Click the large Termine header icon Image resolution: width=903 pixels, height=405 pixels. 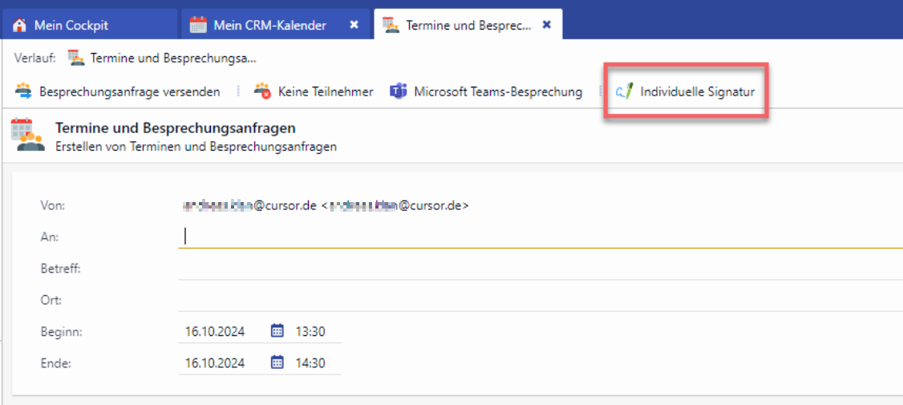pyautogui.click(x=28, y=135)
